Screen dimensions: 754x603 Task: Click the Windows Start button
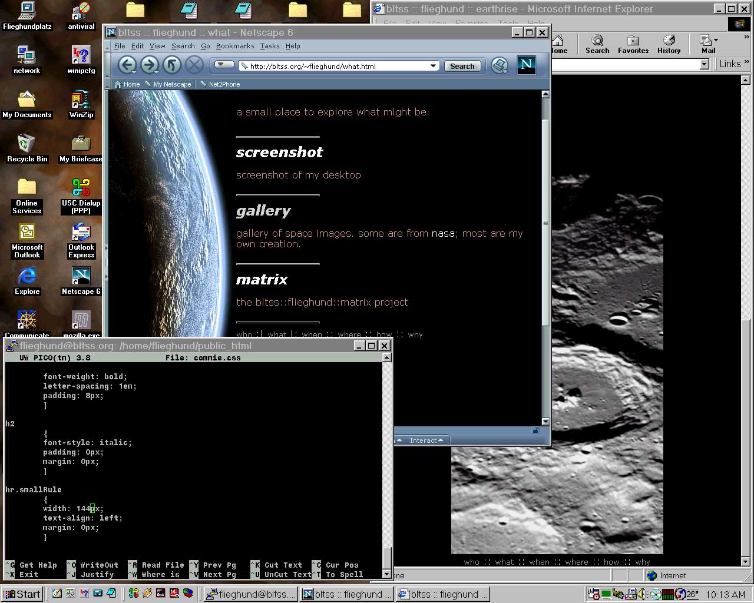[x=21, y=594]
